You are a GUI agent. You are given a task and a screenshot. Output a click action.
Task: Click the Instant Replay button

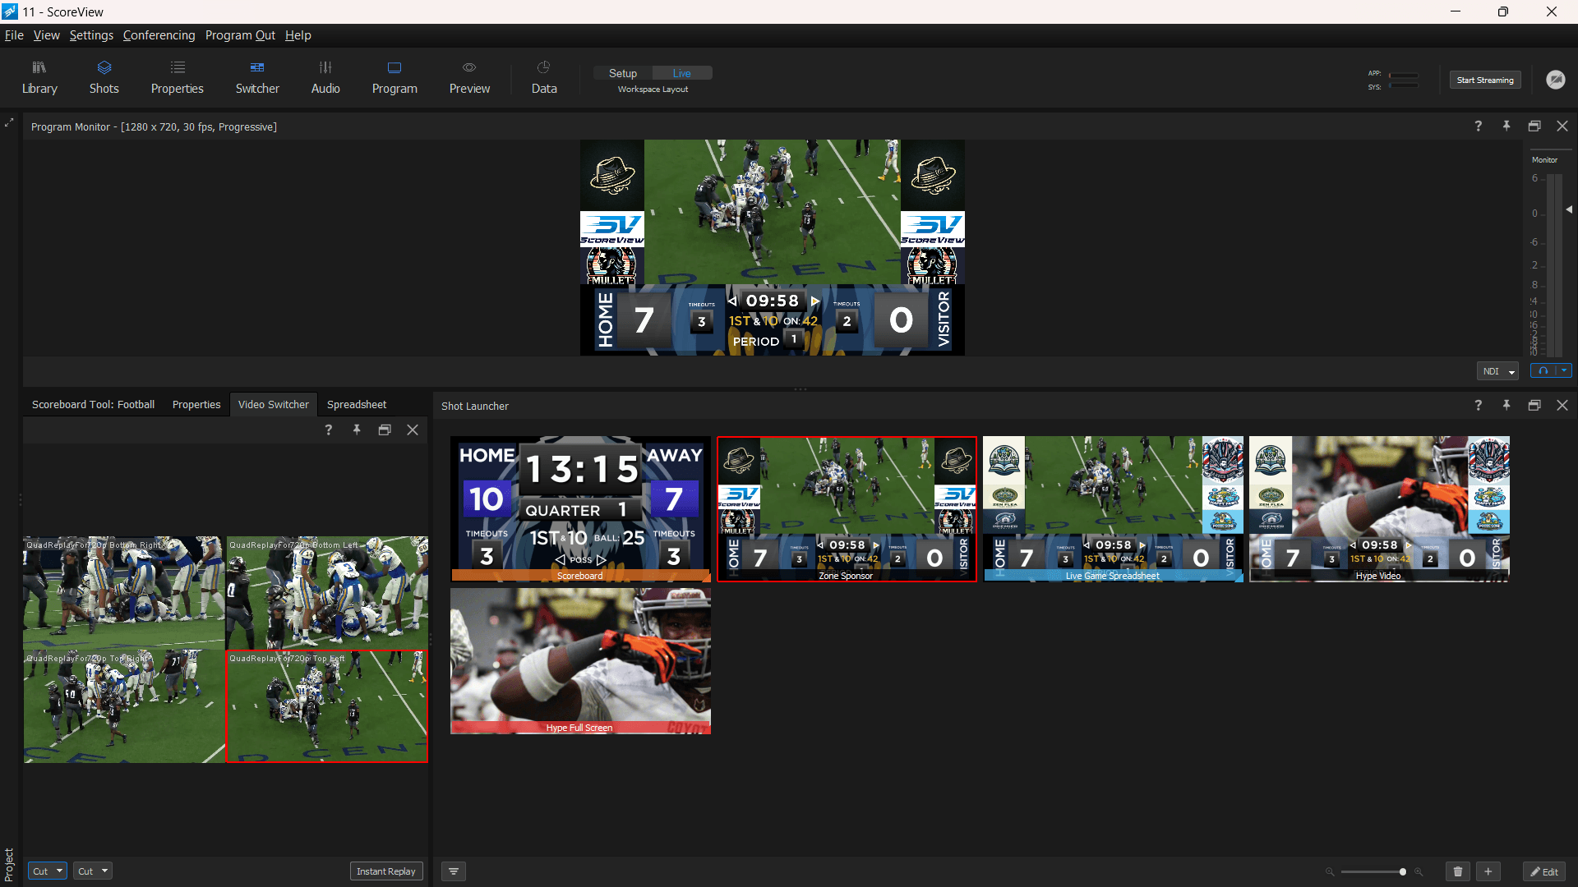point(386,871)
